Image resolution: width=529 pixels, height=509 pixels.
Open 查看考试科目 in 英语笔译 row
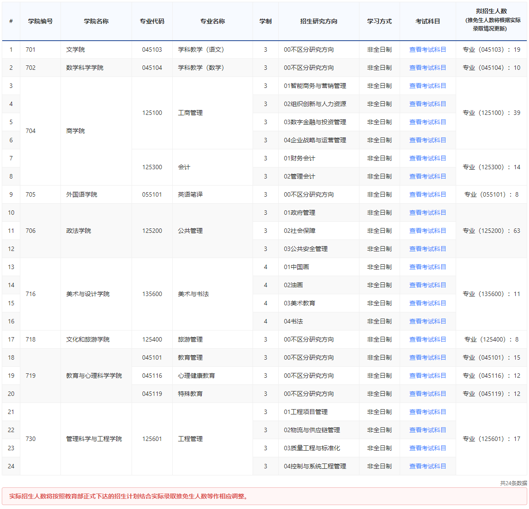427,194
